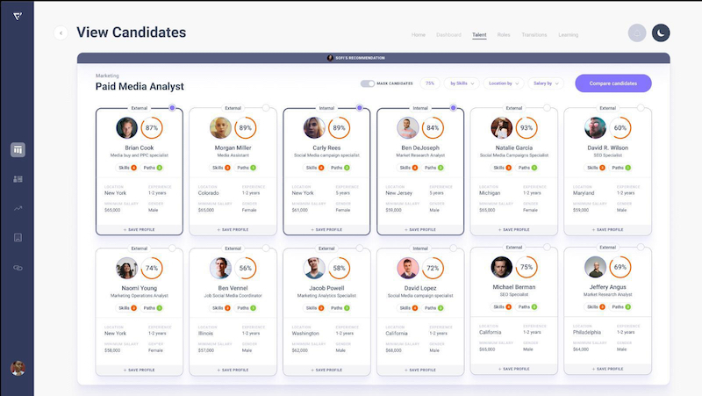702x396 pixels.
Task: Click the back arrow beside View Candidates
Action: [x=61, y=32]
